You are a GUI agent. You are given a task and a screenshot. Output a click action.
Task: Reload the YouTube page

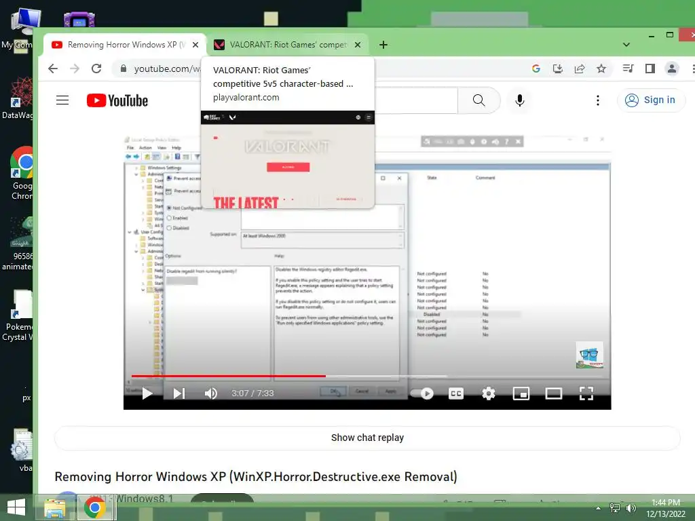96,69
